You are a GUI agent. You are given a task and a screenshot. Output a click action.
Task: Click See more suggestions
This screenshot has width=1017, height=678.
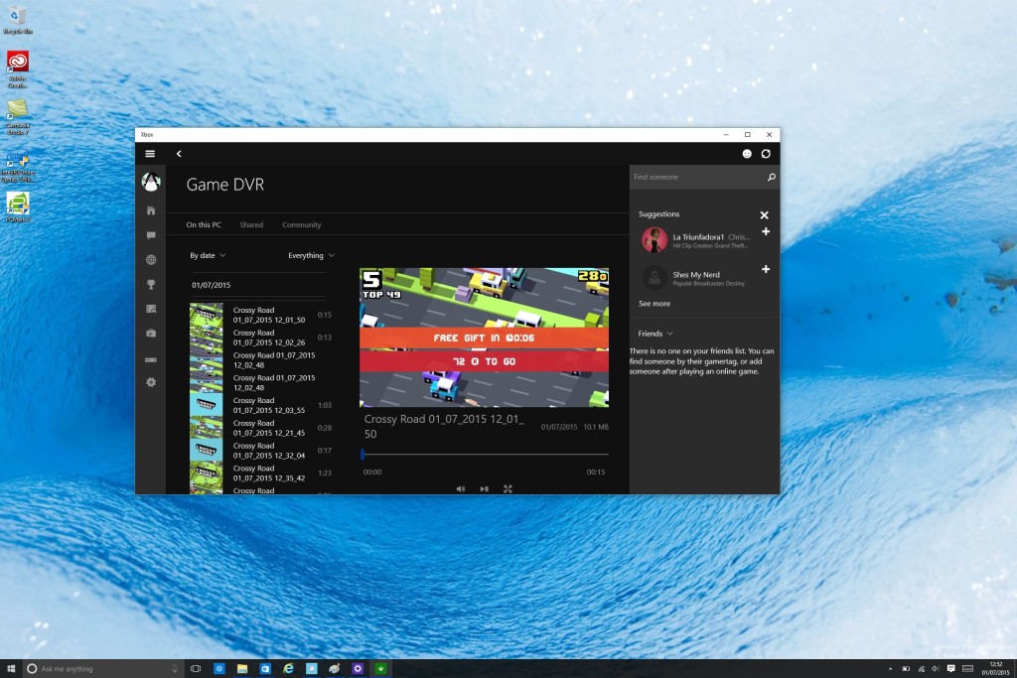pyautogui.click(x=654, y=304)
